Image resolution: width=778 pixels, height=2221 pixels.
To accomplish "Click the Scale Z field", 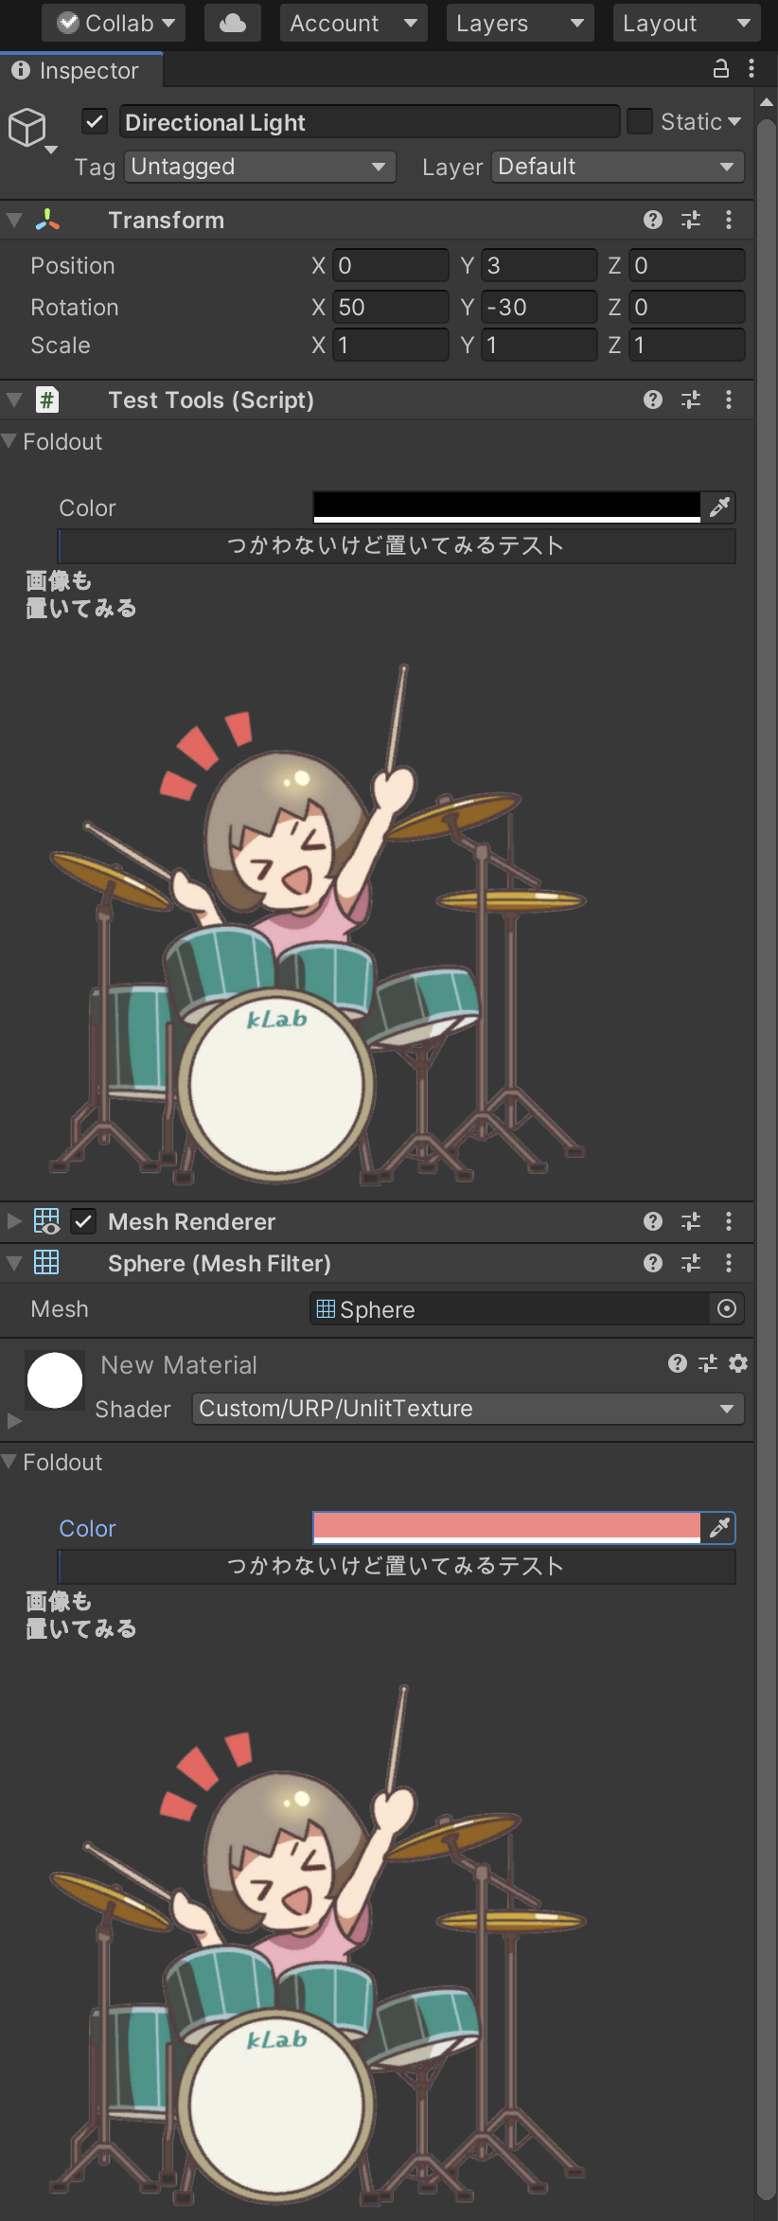I will click(686, 346).
